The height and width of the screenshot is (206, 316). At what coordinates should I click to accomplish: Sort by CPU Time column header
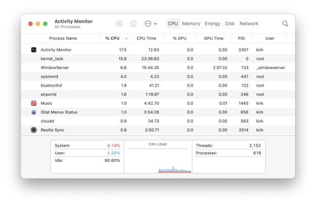[x=147, y=38]
